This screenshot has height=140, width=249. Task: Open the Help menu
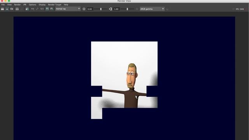click(66, 5)
